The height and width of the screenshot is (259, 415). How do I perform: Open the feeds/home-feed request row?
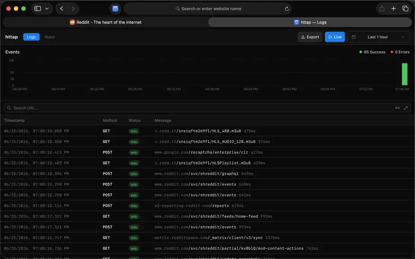click(x=207, y=216)
